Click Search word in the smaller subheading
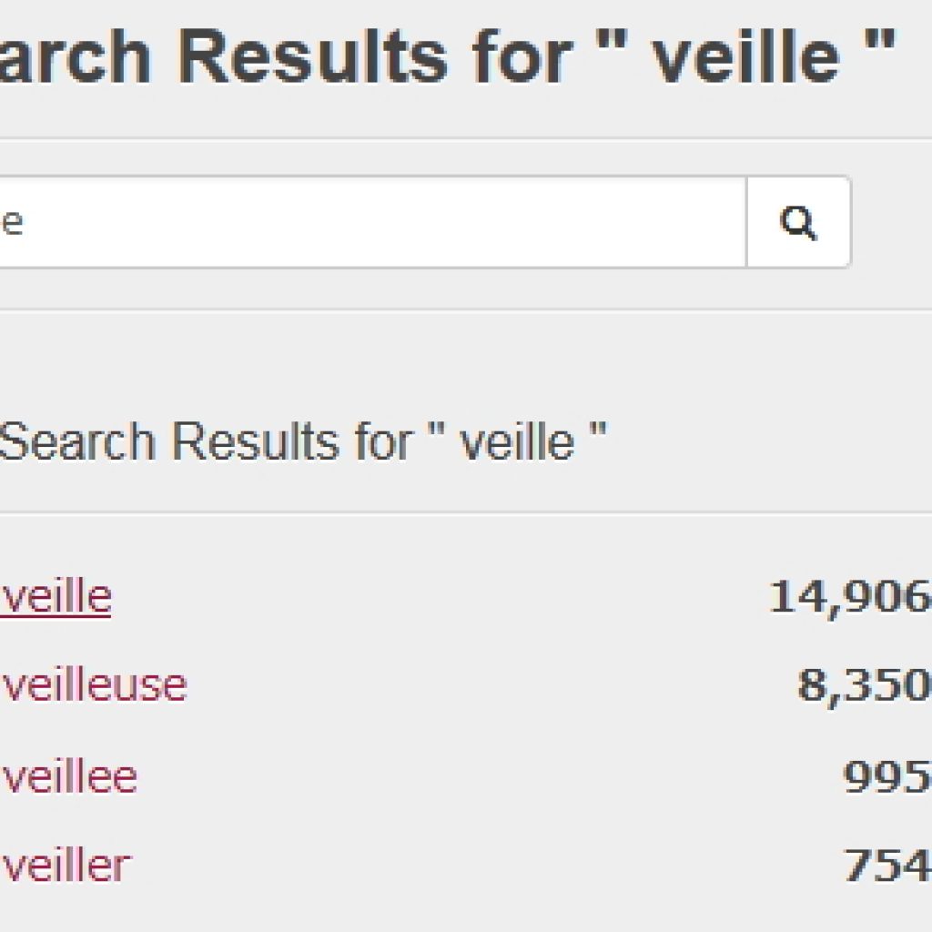Screen dimensions: 932x932 (77, 441)
